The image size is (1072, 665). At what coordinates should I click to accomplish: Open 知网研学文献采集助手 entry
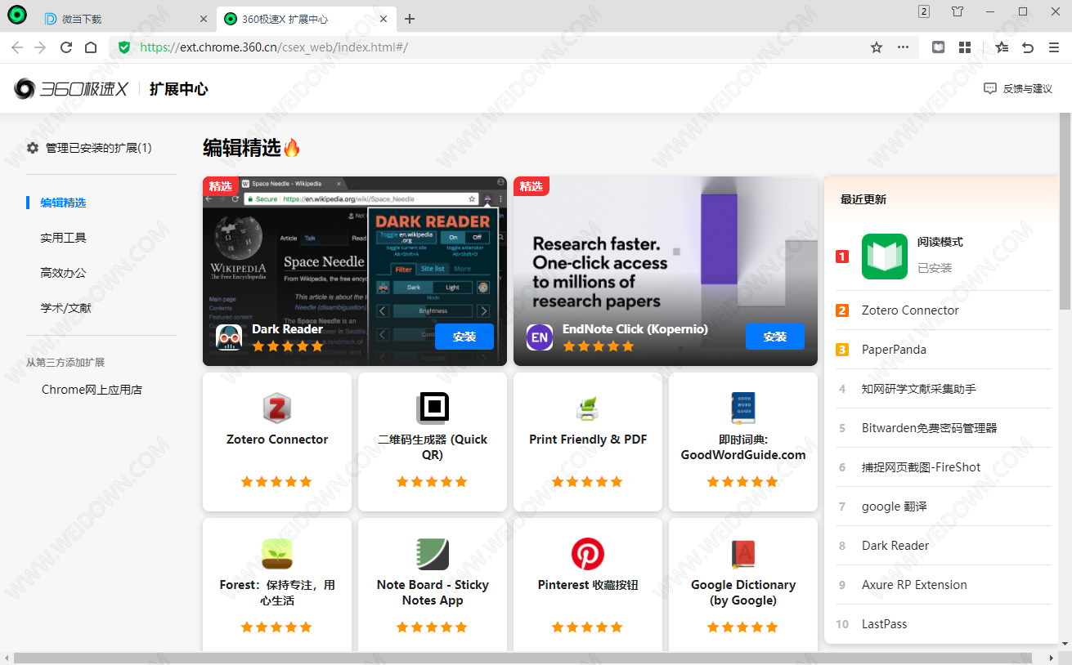click(x=919, y=389)
